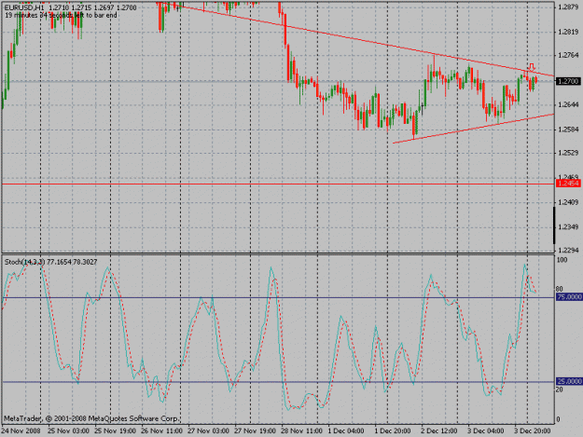This screenshot has width=583, height=437.
Task: Click the 75.0000 stochastic level label
Action: pos(569,297)
